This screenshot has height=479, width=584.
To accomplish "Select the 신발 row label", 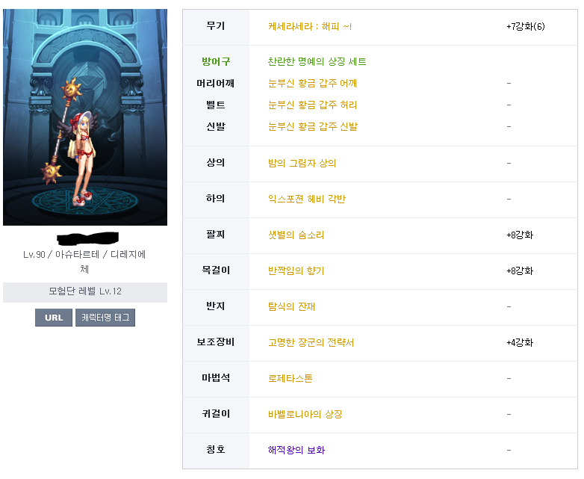I will point(216,126).
